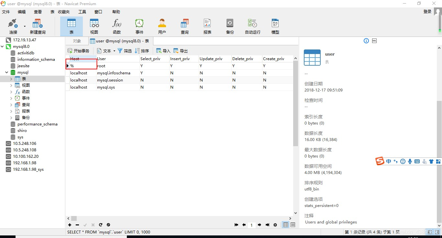Image resolution: width=442 pixels, height=238 pixels.
Task: Click the data grid vertical scrollbar
Action: click(x=295, y=103)
